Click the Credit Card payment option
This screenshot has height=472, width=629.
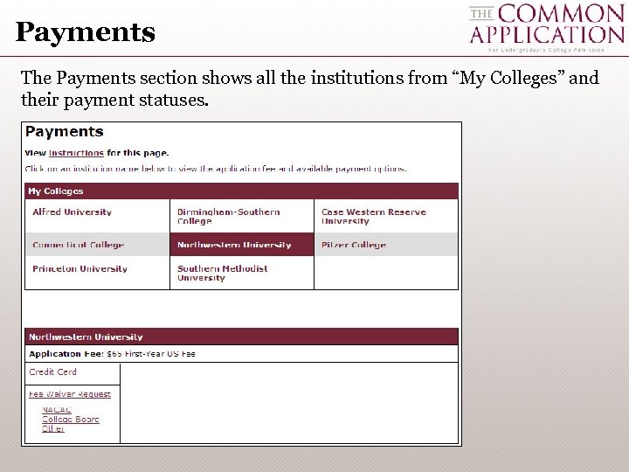pyautogui.click(x=52, y=372)
